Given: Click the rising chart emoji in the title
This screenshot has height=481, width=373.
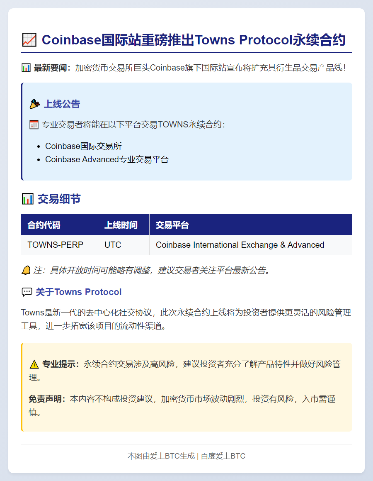Looking at the screenshot, I should pos(29,40).
